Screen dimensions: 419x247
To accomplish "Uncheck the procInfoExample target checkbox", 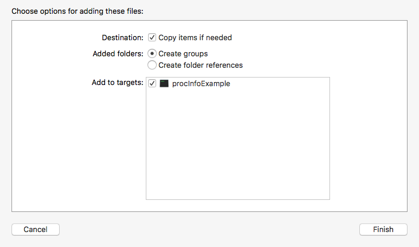I will [x=152, y=83].
